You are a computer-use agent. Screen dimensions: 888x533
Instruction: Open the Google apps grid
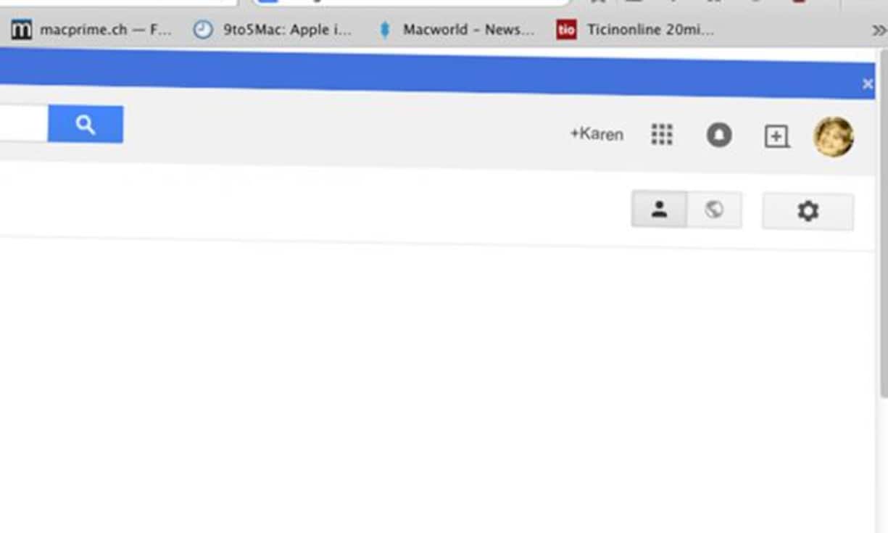click(661, 134)
